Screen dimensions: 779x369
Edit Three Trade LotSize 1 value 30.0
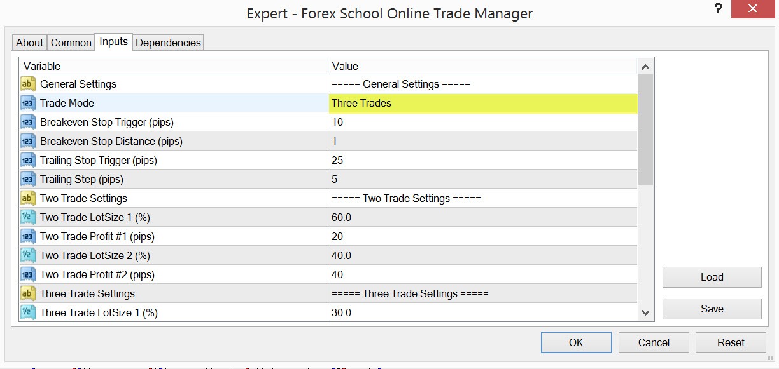coord(482,312)
